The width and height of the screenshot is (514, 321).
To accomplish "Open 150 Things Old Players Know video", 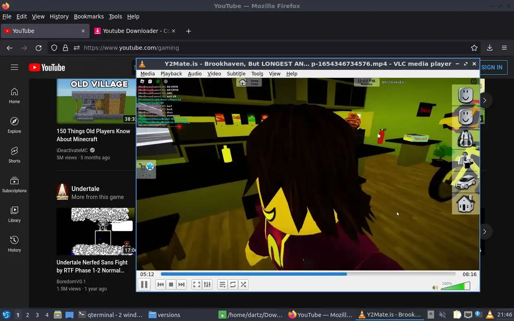I will [x=93, y=135].
